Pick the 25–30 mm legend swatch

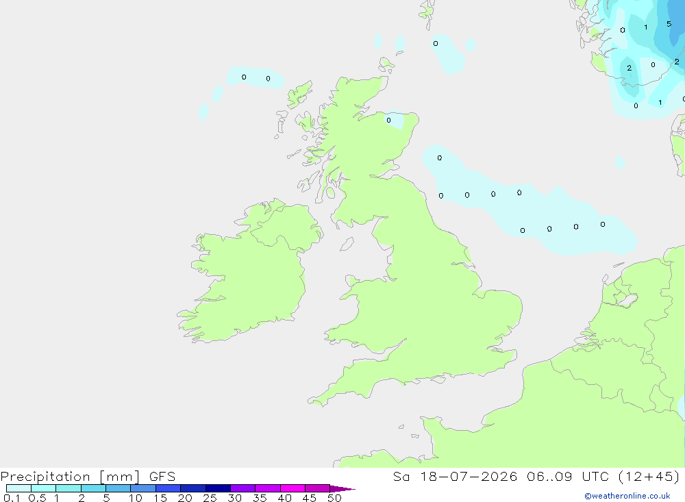click(x=218, y=488)
